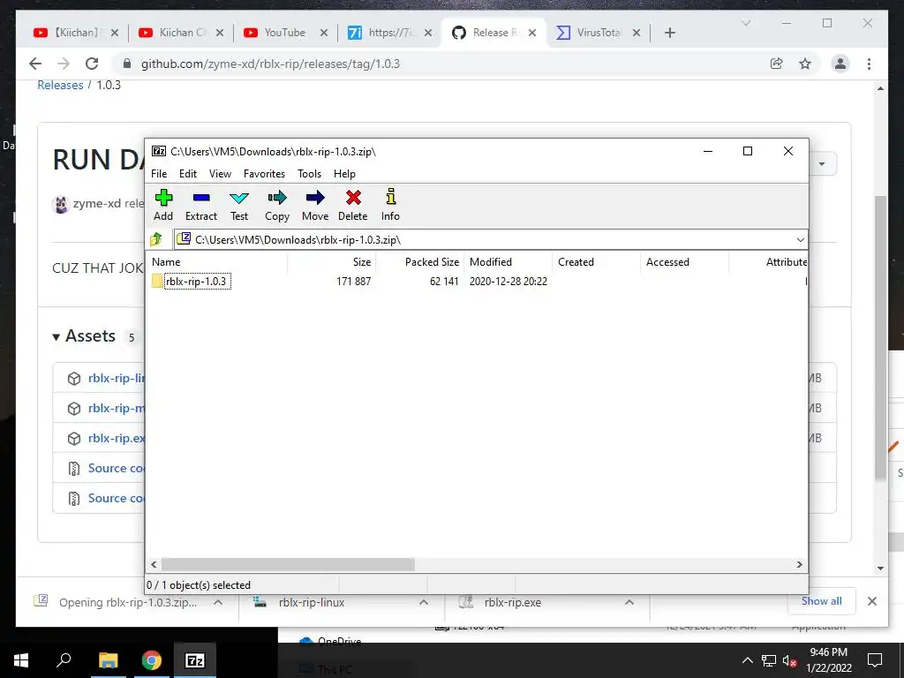The width and height of the screenshot is (904, 678).
Task: Share this page icon in Chrome address bar
Action: point(777,64)
